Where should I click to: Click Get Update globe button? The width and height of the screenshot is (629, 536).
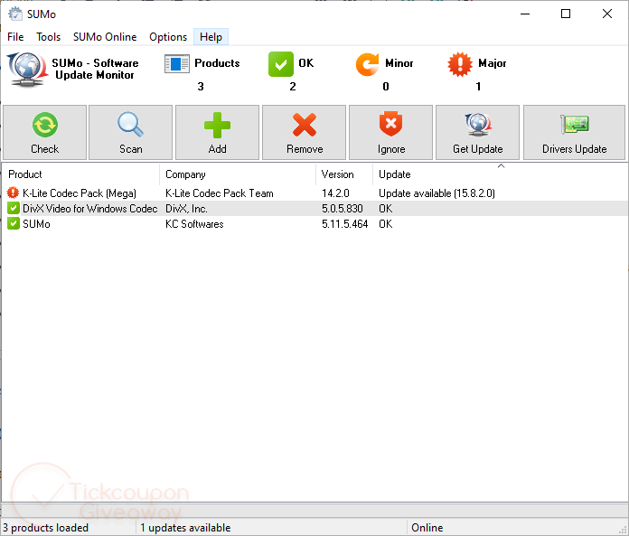(477, 133)
